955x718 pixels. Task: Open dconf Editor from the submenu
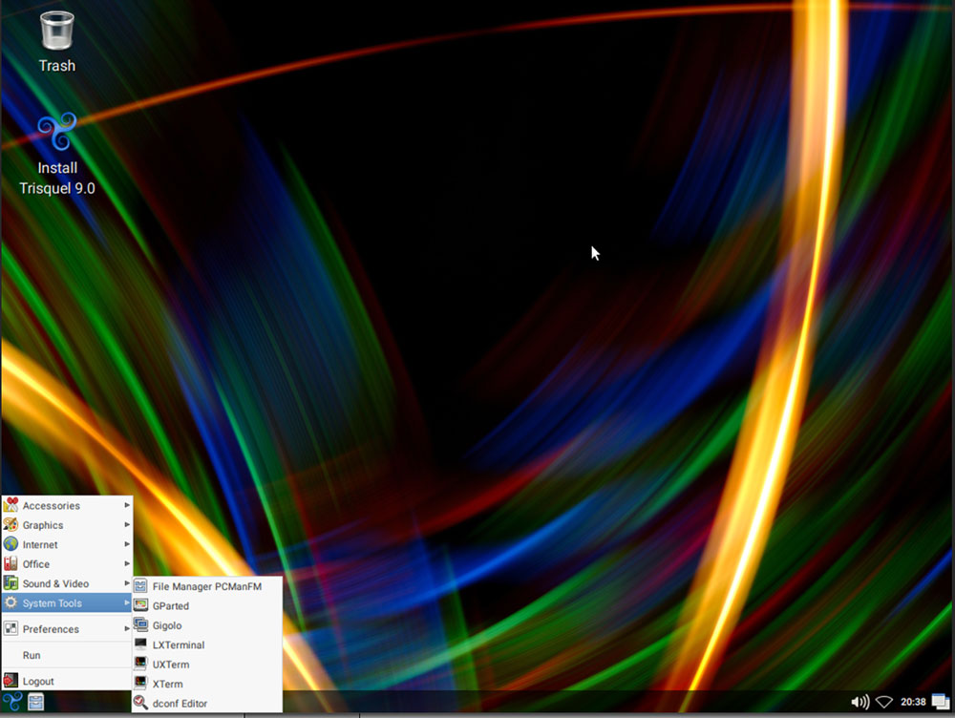coord(180,704)
